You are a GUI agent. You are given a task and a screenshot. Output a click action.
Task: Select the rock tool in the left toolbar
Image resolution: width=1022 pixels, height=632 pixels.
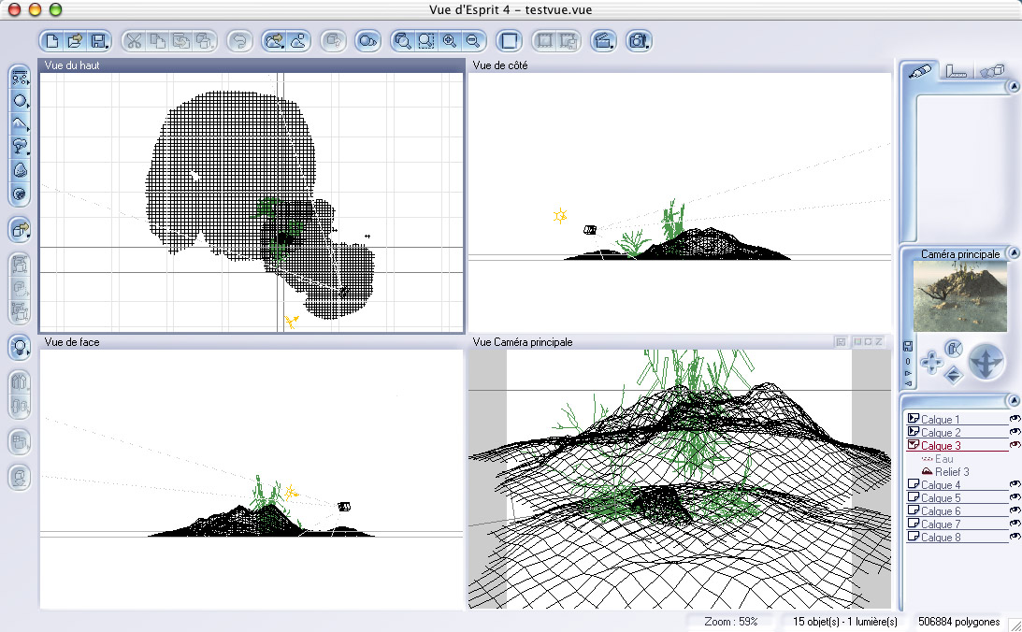(20, 170)
